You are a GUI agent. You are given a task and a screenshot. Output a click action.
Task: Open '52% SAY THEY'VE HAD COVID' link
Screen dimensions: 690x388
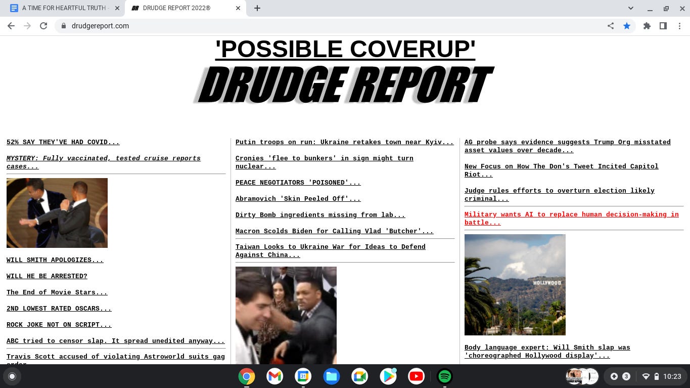point(63,142)
